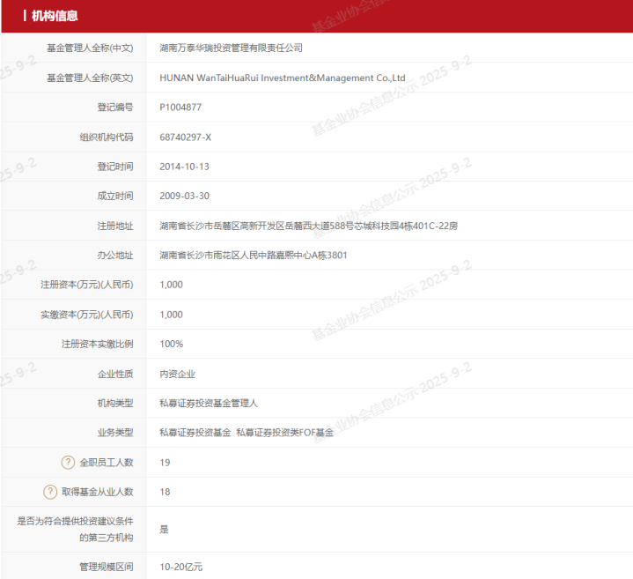Click the 100% paid-in ratio value
Image resolution: width=633 pixels, height=579 pixels.
pyautogui.click(x=171, y=345)
